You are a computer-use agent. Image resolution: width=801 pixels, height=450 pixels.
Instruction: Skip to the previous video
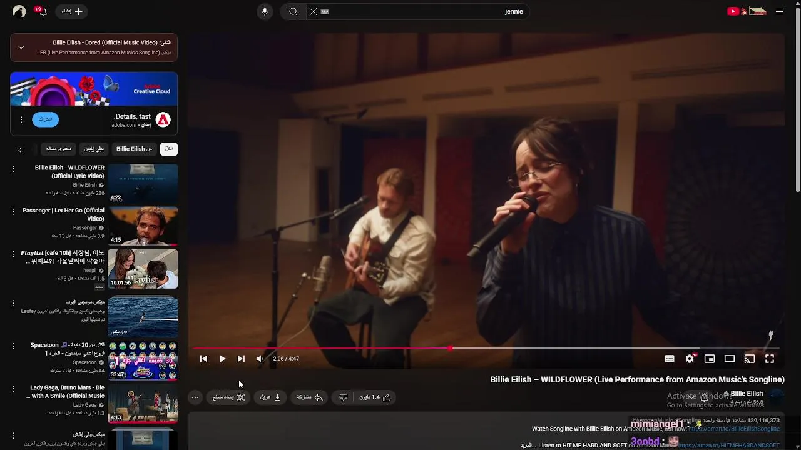click(203, 359)
